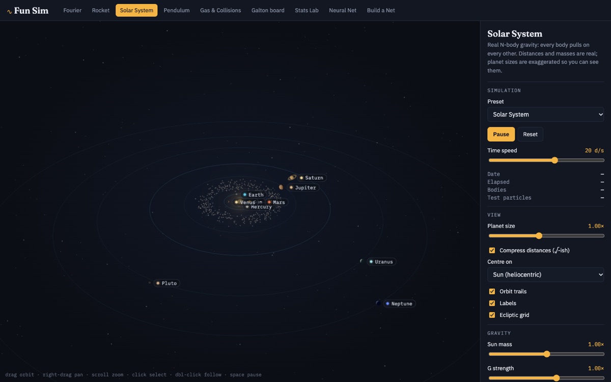611x382 pixels.
Task: Switch to the Pendulum tab
Action: [x=177, y=10]
